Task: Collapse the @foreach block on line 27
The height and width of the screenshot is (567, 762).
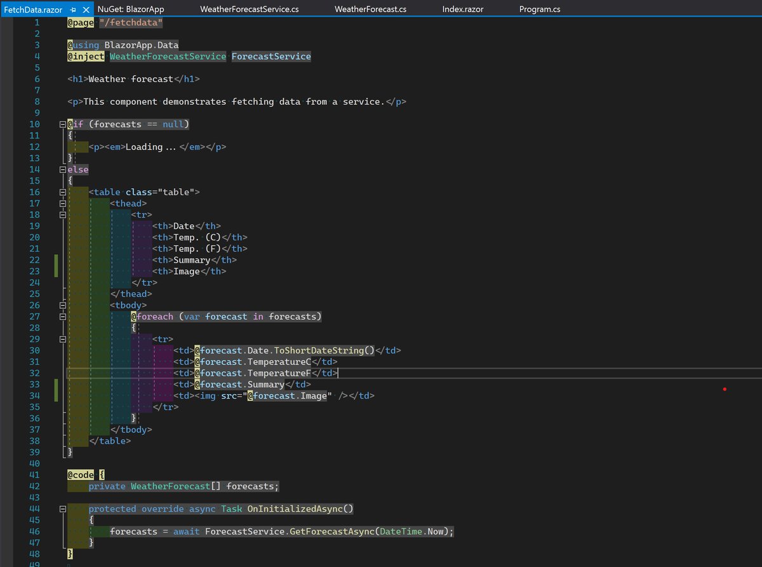Action: 62,317
